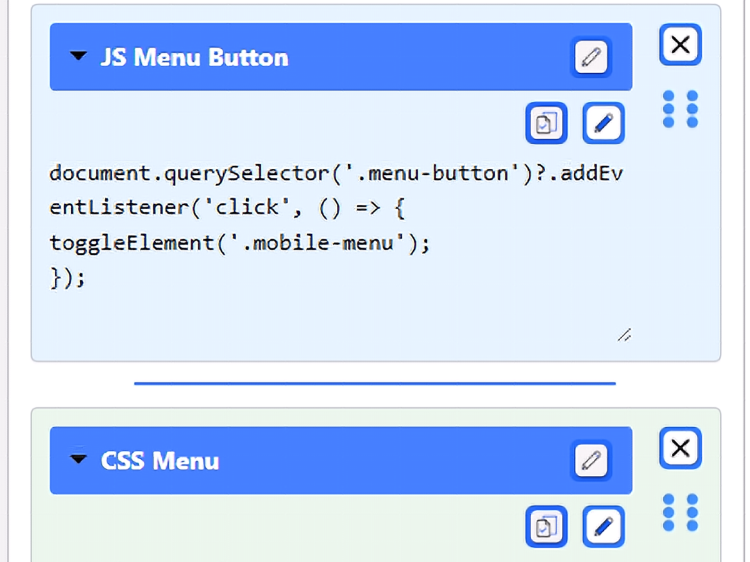
Task: Remove the CSS Menu card with X
Action: (681, 448)
